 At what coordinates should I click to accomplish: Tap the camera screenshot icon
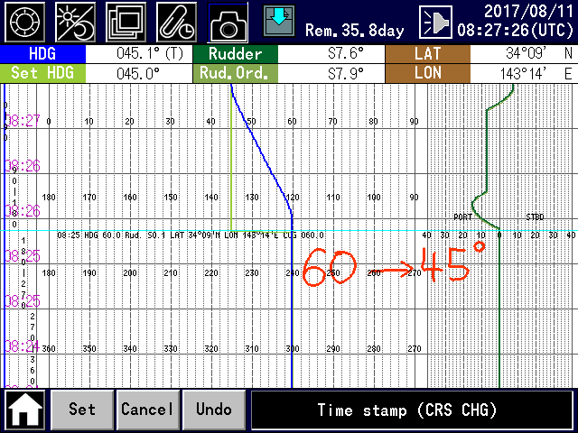tap(228, 22)
